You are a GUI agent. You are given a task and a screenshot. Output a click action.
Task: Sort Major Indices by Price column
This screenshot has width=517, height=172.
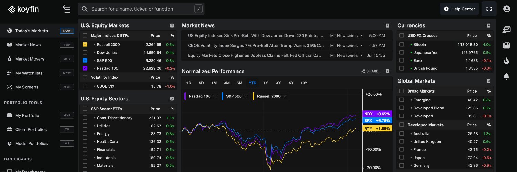pyautogui.click(x=155, y=35)
